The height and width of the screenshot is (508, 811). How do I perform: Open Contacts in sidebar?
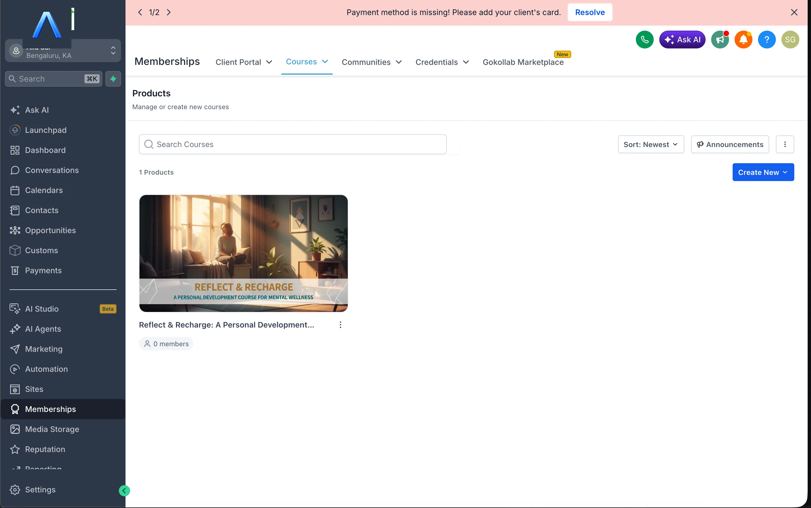[x=63, y=210]
